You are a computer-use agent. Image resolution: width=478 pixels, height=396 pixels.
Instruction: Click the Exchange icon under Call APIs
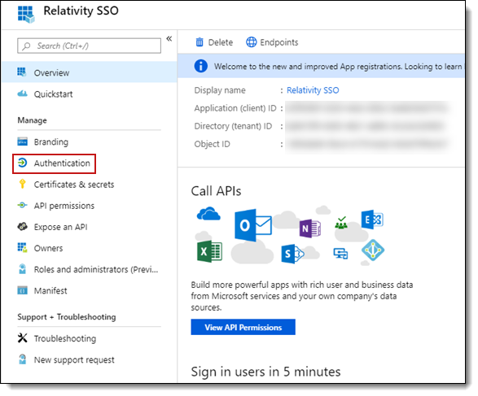coord(372,220)
